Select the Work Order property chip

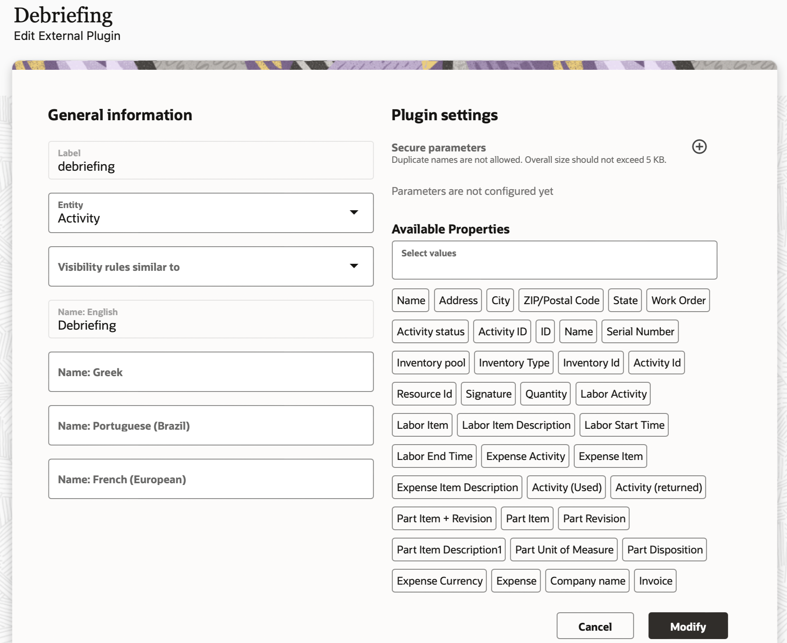tap(678, 300)
